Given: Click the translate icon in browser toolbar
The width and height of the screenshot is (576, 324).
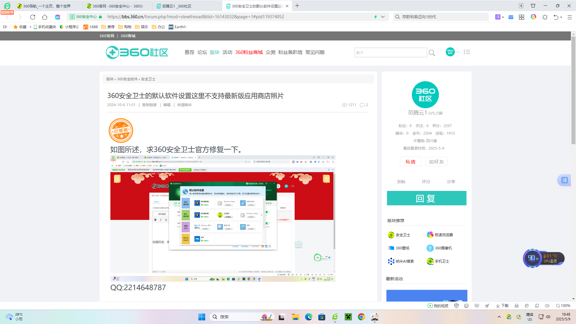Looking at the screenshot, I should pyautogui.click(x=498, y=17).
